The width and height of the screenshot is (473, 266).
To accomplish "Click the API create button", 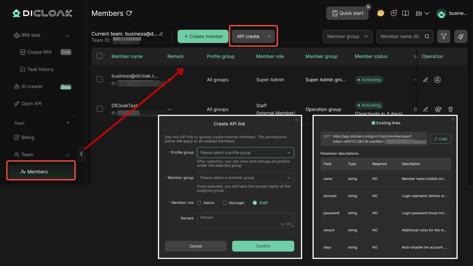I will pyautogui.click(x=248, y=36).
